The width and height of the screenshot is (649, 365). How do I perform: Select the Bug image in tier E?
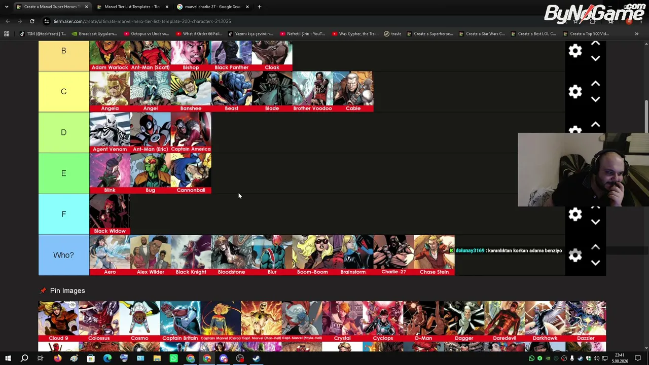tap(150, 173)
